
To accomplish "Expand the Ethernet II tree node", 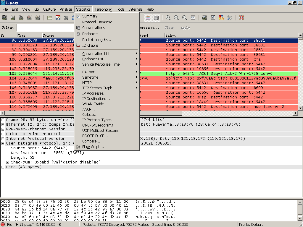I will tap(3, 124).
